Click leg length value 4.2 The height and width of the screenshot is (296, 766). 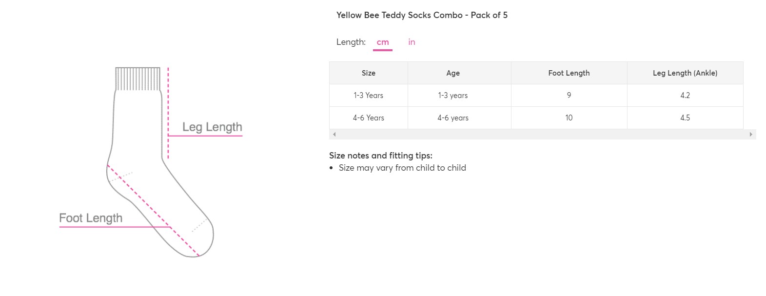pyautogui.click(x=685, y=96)
